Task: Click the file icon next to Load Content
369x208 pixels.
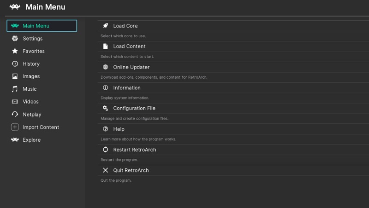Action: 106,46
